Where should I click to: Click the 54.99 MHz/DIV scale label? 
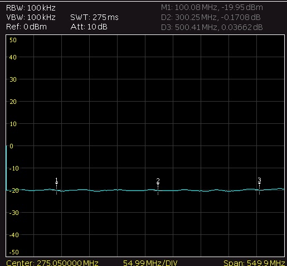pyautogui.click(x=150, y=263)
